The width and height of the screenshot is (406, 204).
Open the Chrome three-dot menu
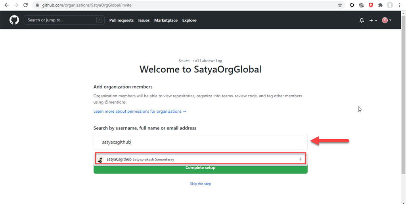[400, 5]
